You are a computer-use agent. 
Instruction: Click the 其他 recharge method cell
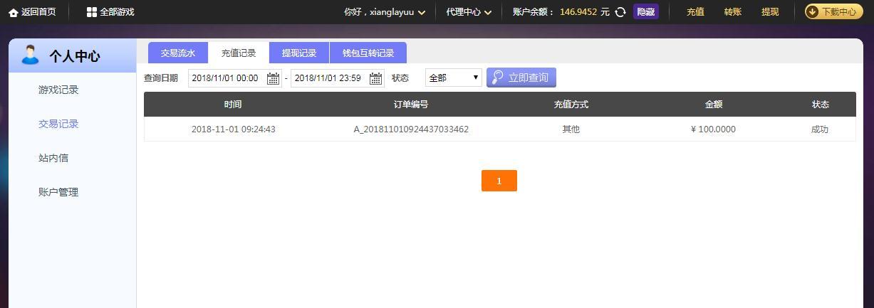coord(571,129)
